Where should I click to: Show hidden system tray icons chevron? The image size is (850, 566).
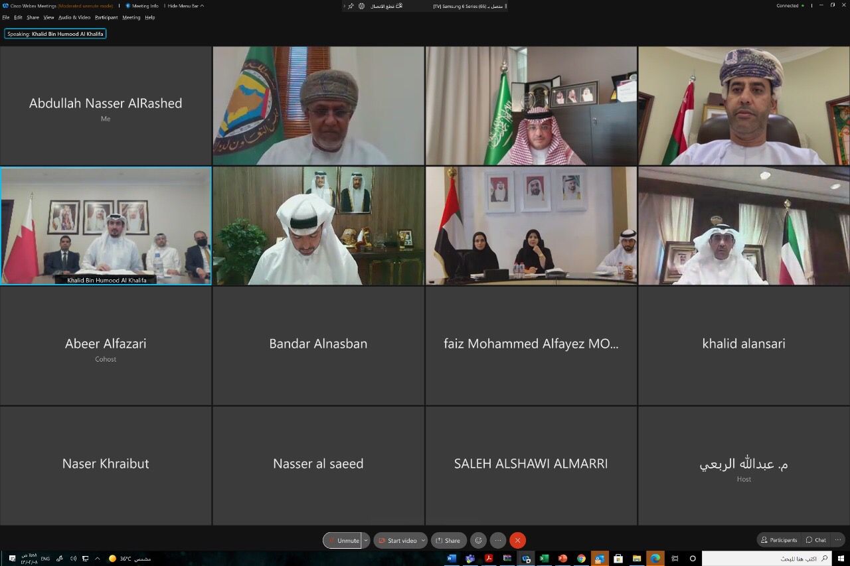98,559
